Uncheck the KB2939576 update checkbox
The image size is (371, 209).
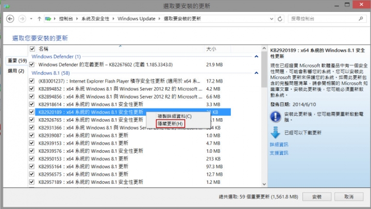pyautogui.click(x=31, y=151)
